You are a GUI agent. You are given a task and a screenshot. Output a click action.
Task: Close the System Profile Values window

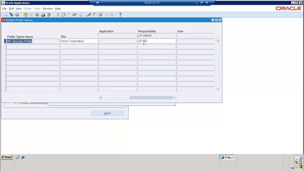click(x=219, y=20)
